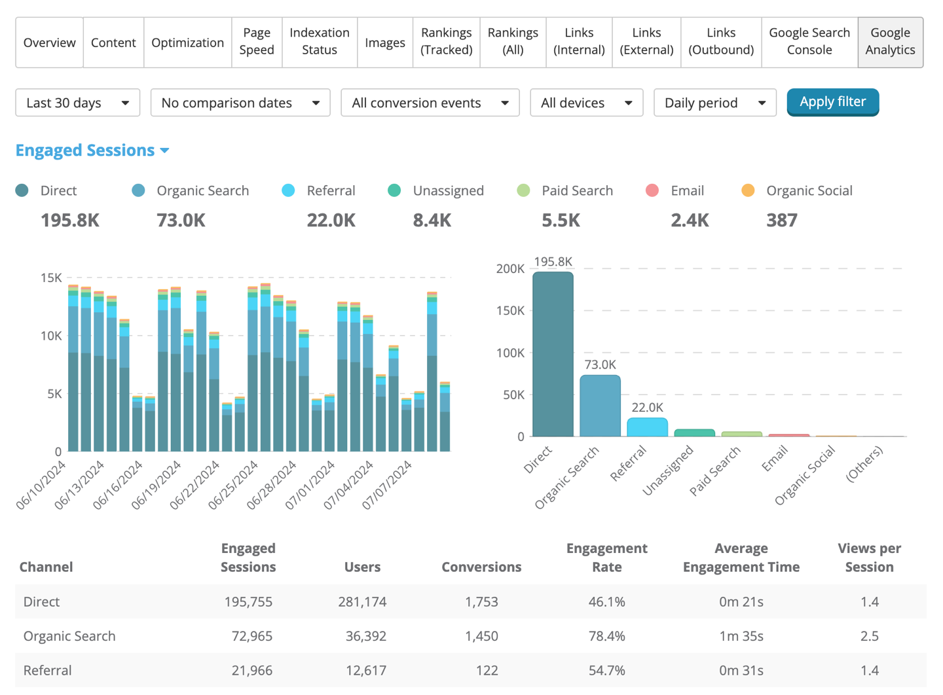943x695 pixels.
Task: Toggle the Email legend color dot
Action: (x=652, y=190)
